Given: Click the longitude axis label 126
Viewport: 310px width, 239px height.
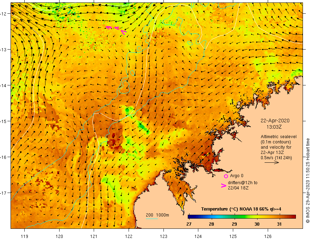Looking at the screenshot, I should tap(268, 236).
